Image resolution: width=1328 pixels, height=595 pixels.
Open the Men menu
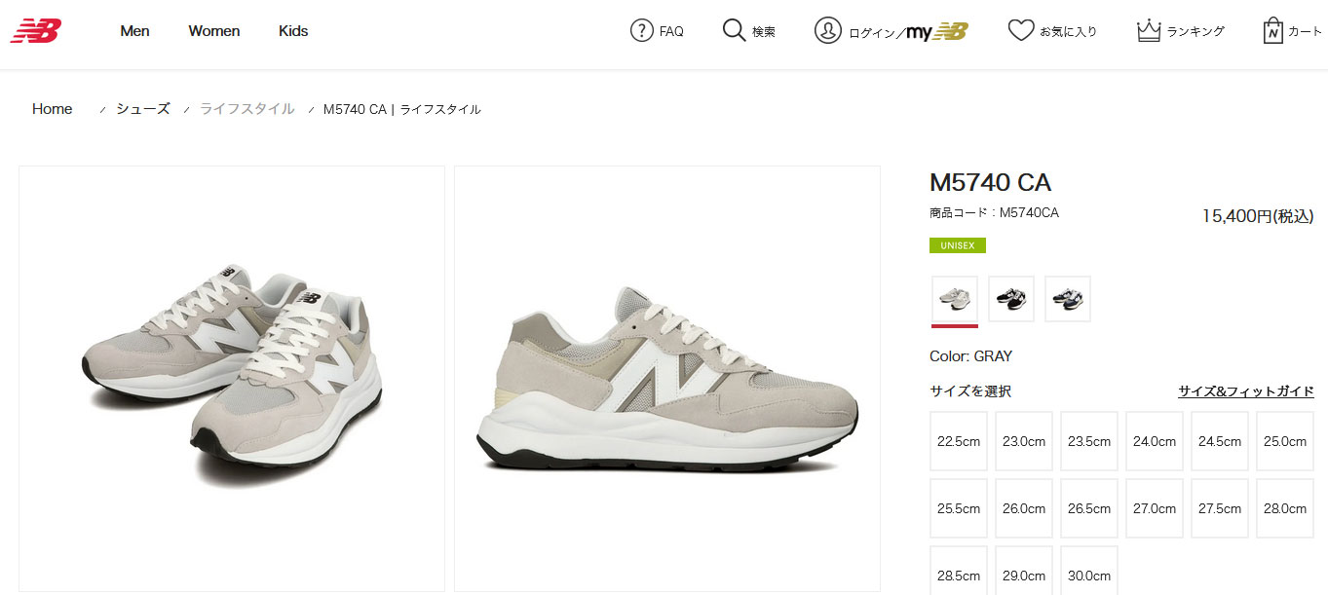pyautogui.click(x=134, y=31)
